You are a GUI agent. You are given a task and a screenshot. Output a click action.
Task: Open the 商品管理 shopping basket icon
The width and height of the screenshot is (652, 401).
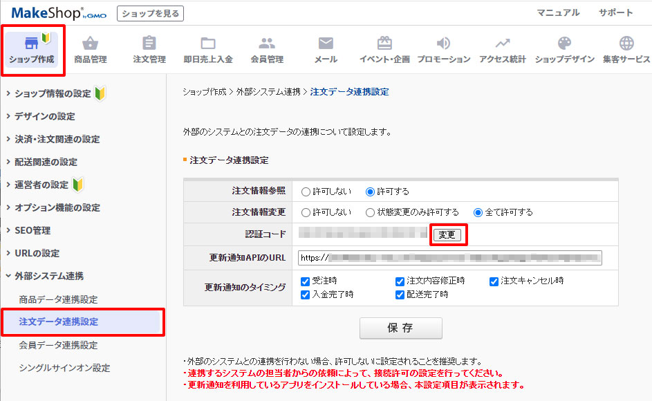pos(91,44)
